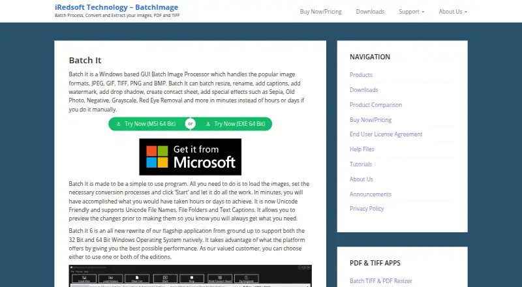Open the Privacy Policy link
The image size is (522, 287).
tap(367, 209)
